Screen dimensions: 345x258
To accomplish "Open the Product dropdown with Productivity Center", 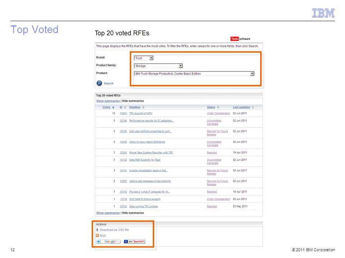I will 194,74.
